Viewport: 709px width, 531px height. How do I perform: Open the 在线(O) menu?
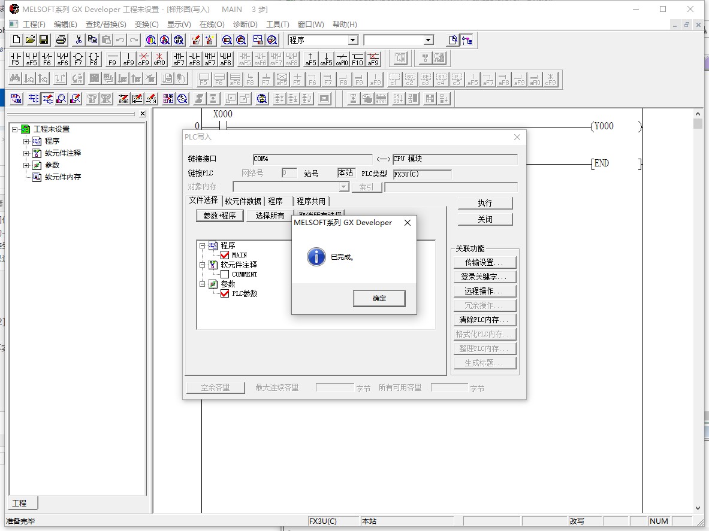click(212, 25)
